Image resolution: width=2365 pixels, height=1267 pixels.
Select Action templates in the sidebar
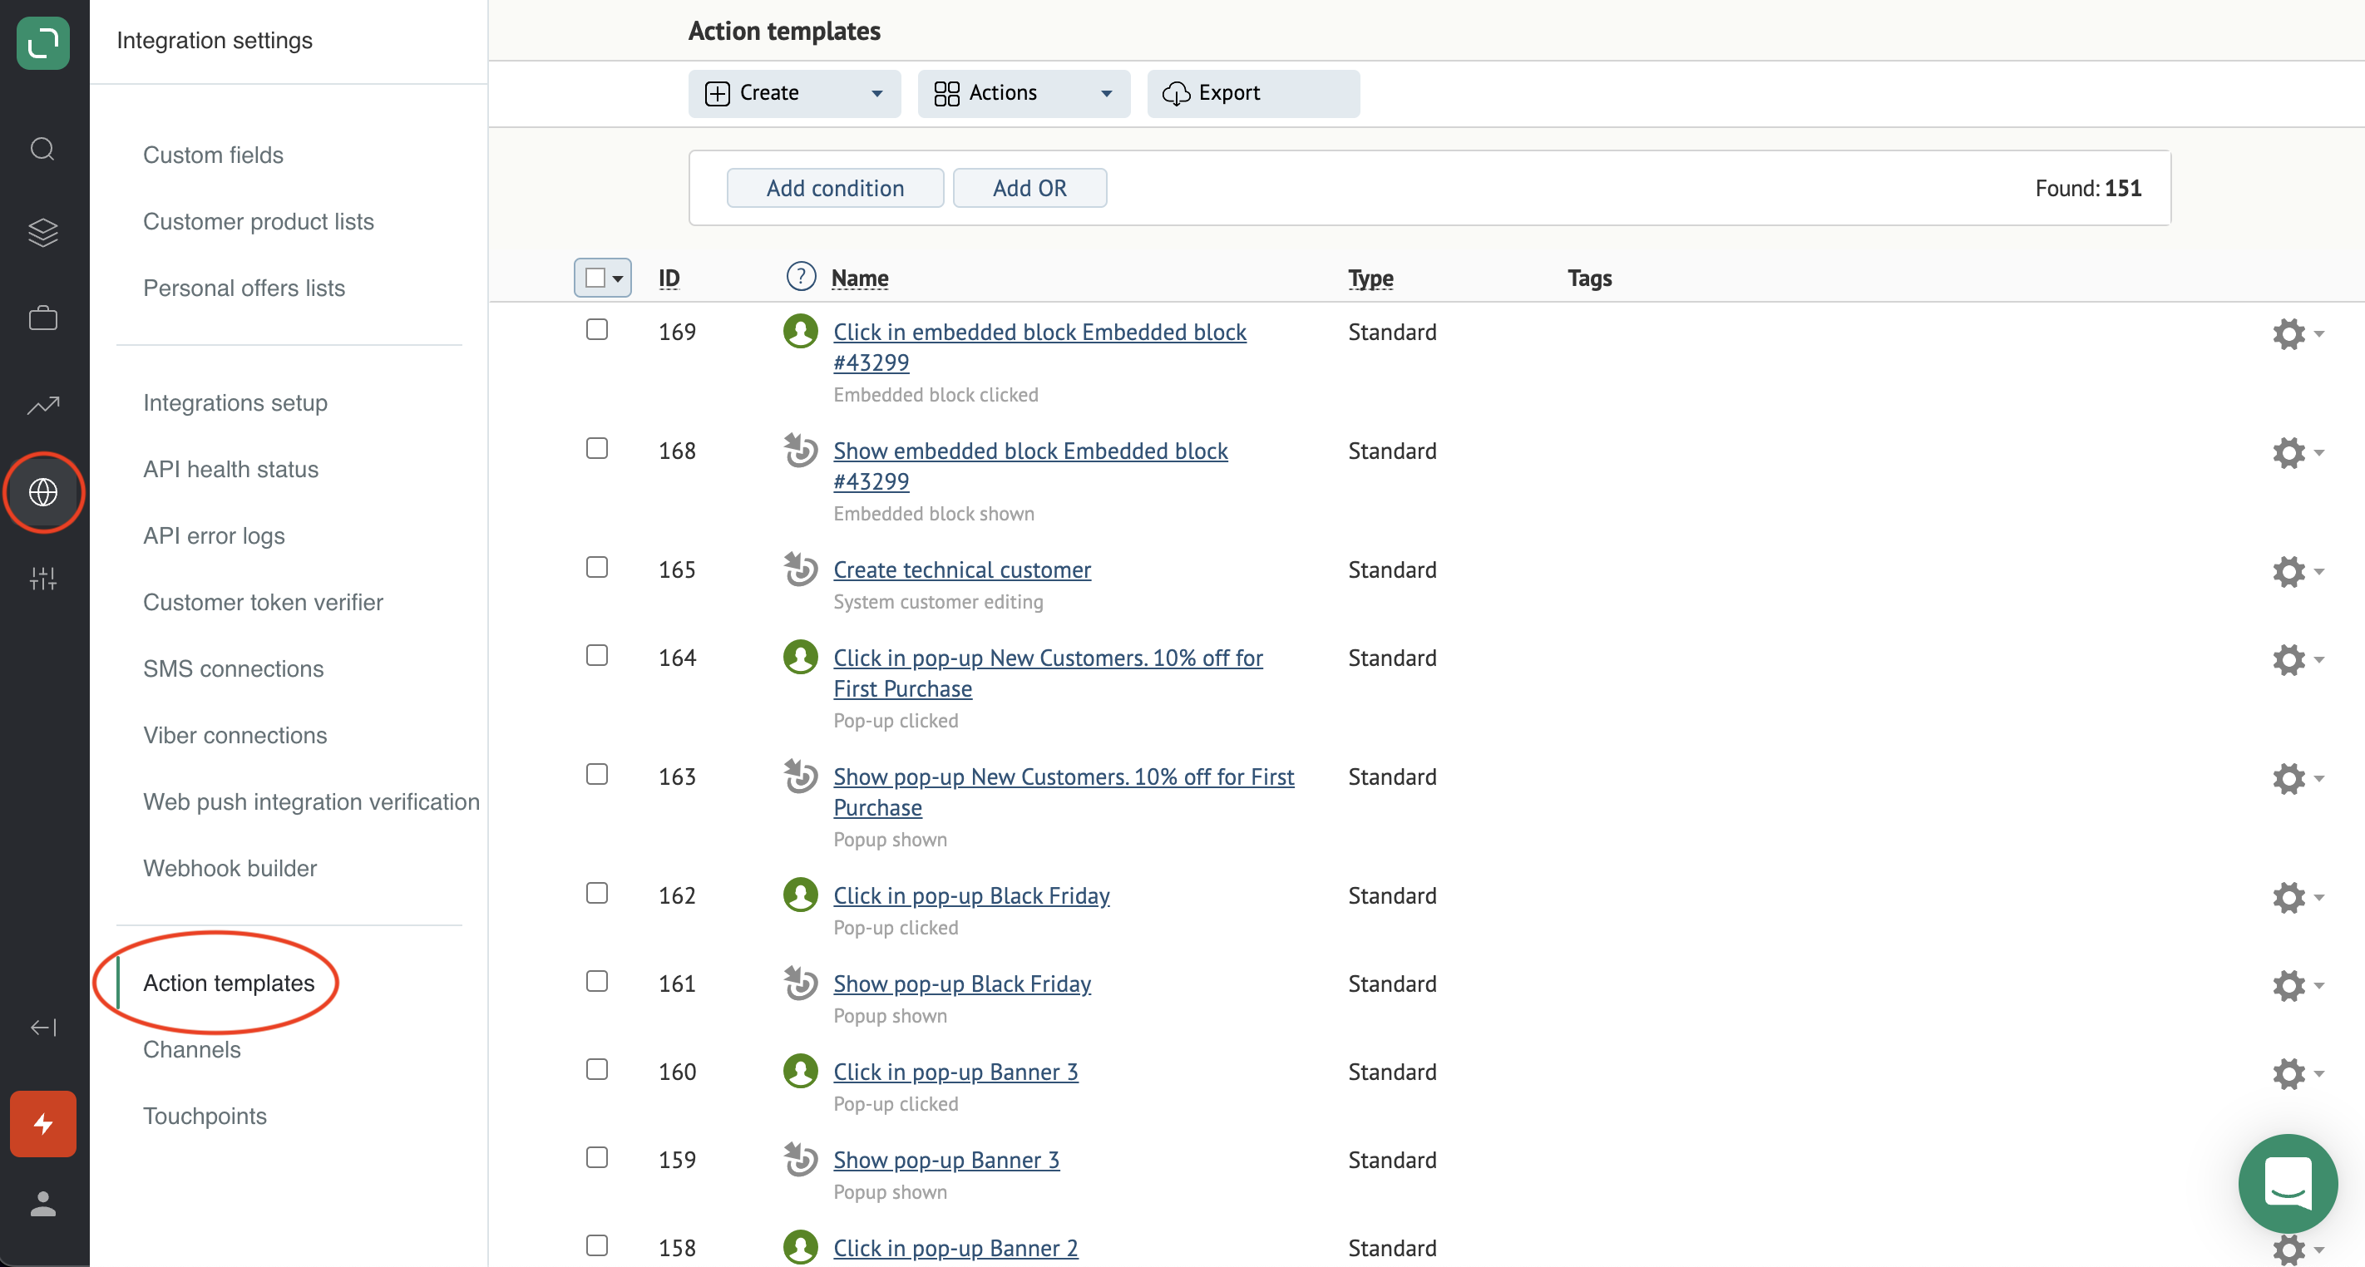[229, 984]
